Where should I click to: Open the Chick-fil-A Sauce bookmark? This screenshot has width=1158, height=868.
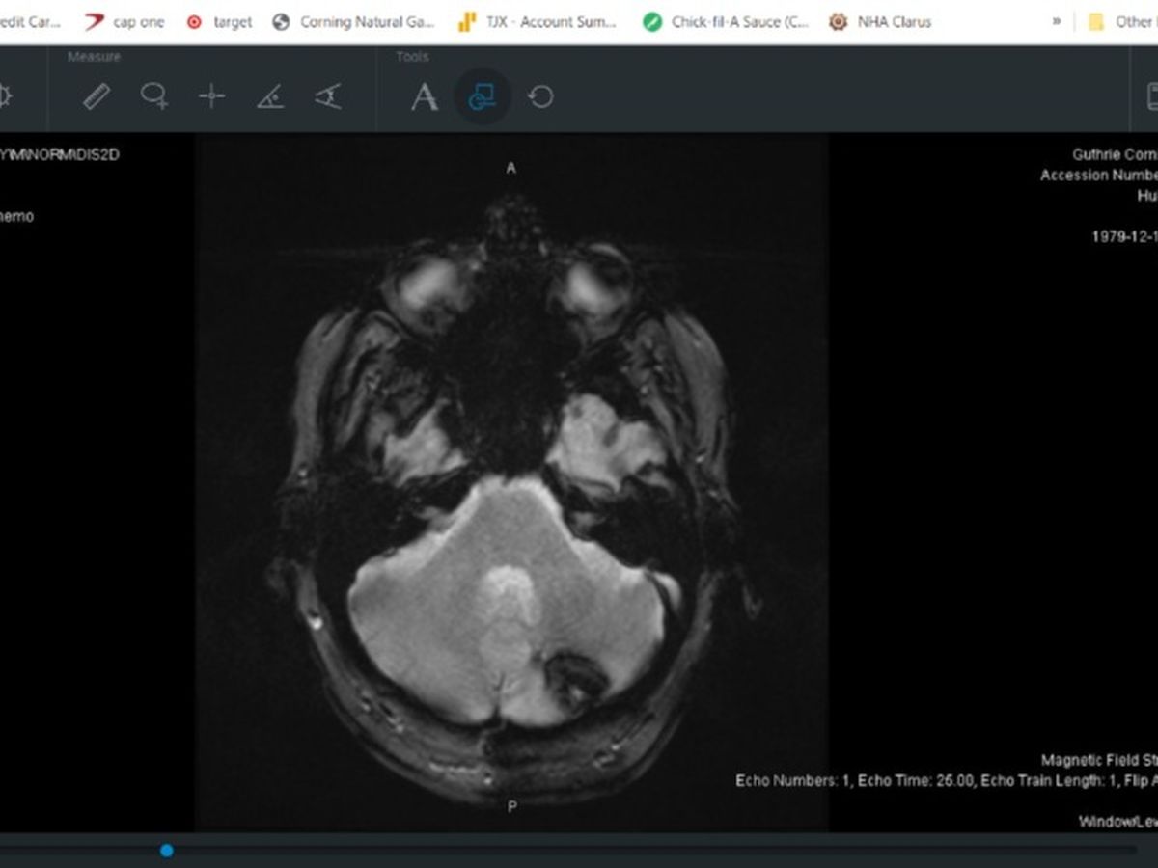tap(727, 21)
